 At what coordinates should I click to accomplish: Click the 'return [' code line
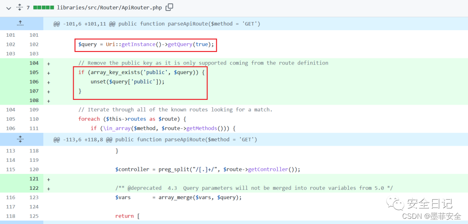[x=127, y=216]
